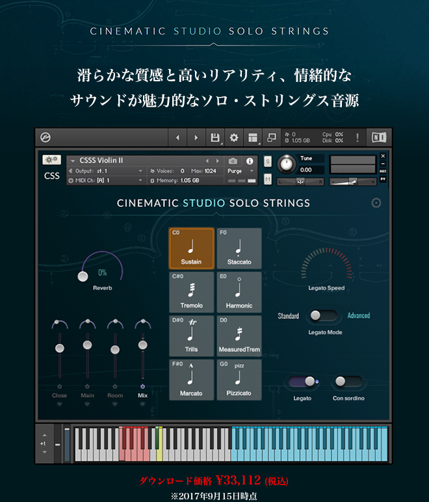The width and height of the screenshot is (429, 502).
Task: Click the wrench edit icon above CSS
Action: coord(51,160)
